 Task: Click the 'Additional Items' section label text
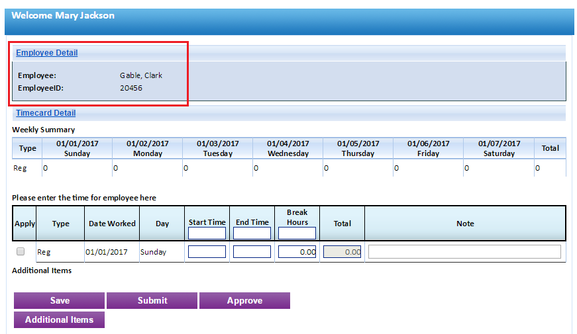(42, 271)
